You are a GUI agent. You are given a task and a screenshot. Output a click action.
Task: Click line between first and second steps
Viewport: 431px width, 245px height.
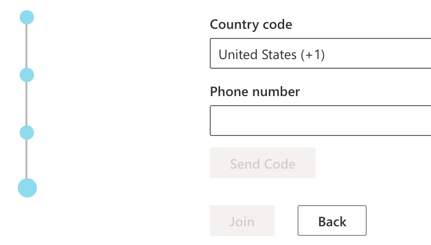click(x=27, y=46)
